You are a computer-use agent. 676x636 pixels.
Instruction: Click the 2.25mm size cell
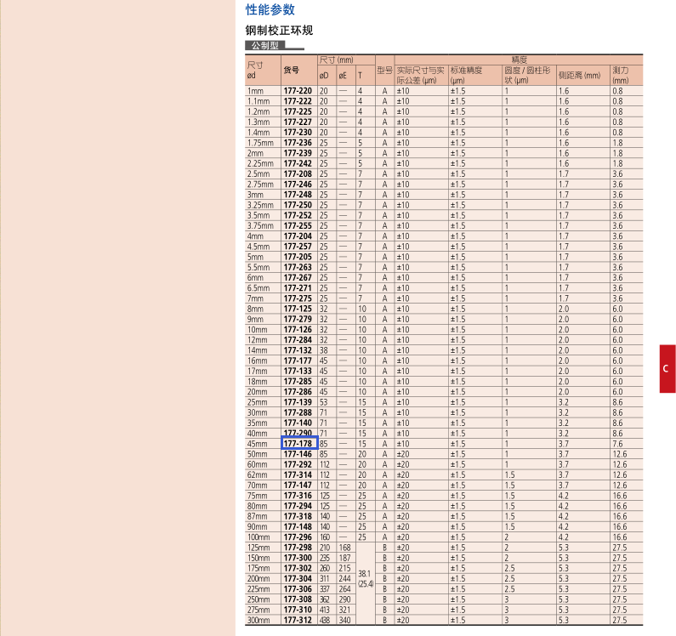pyautogui.click(x=260, y=163)
